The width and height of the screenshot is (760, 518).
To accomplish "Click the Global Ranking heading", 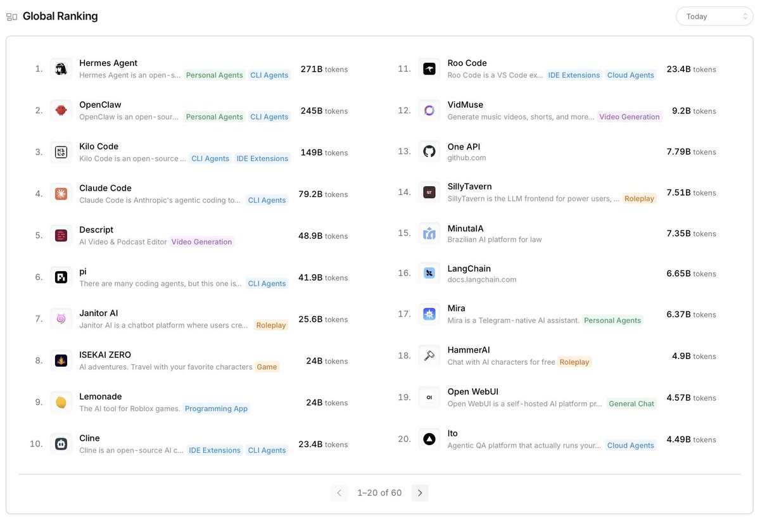I will click(x=60, y=16).
